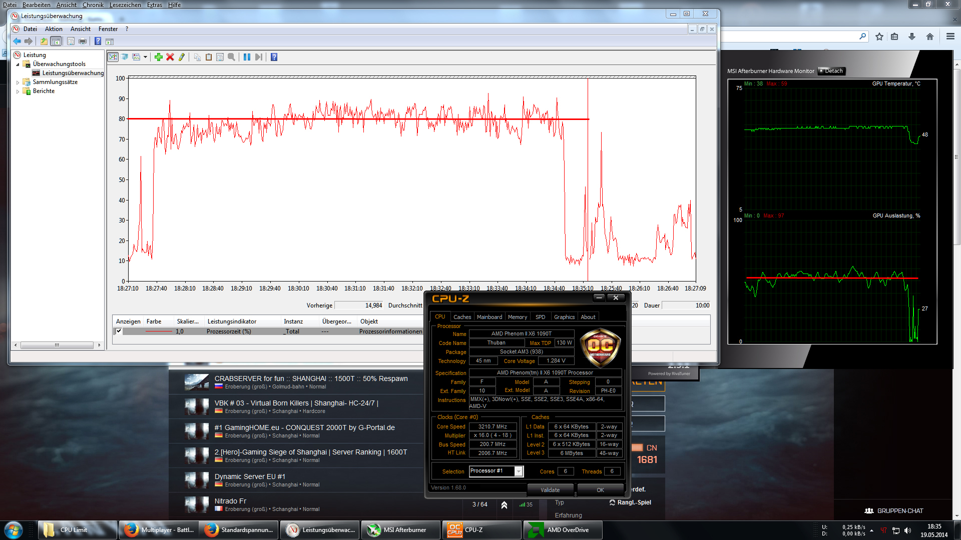
Task: Detach the Afterburner hardware monitor
Action: [831, 71]
